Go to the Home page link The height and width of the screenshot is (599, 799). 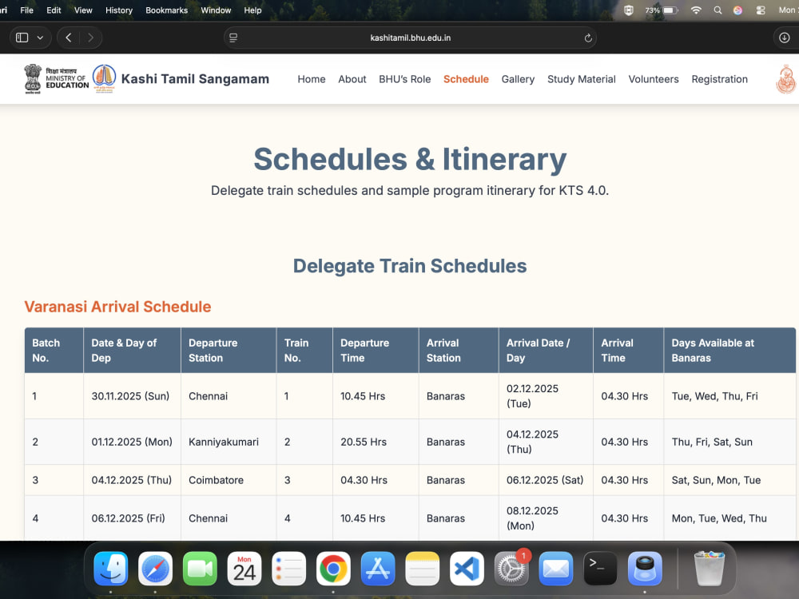[312, 79]
